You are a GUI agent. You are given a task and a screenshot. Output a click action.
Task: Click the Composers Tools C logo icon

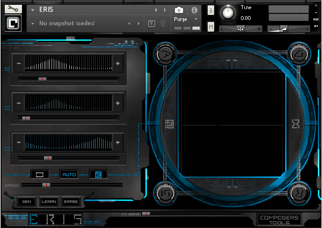13,23
